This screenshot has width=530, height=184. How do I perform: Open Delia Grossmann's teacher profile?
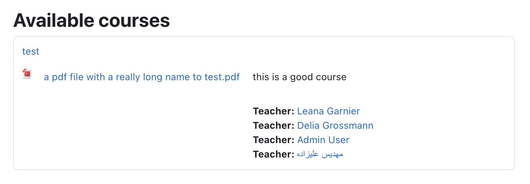point(335,126)
